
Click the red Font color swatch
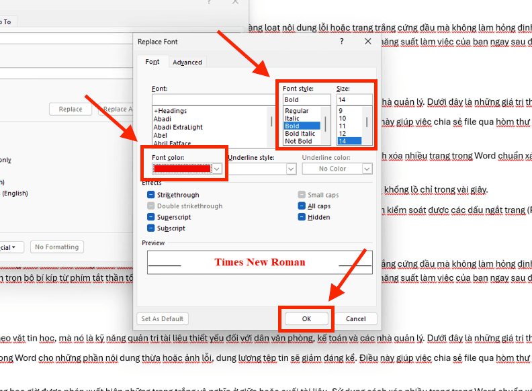182,169
